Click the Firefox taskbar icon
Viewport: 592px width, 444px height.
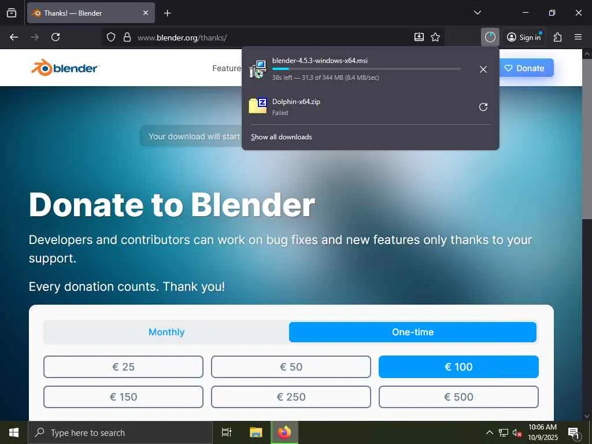coord(284,432)
